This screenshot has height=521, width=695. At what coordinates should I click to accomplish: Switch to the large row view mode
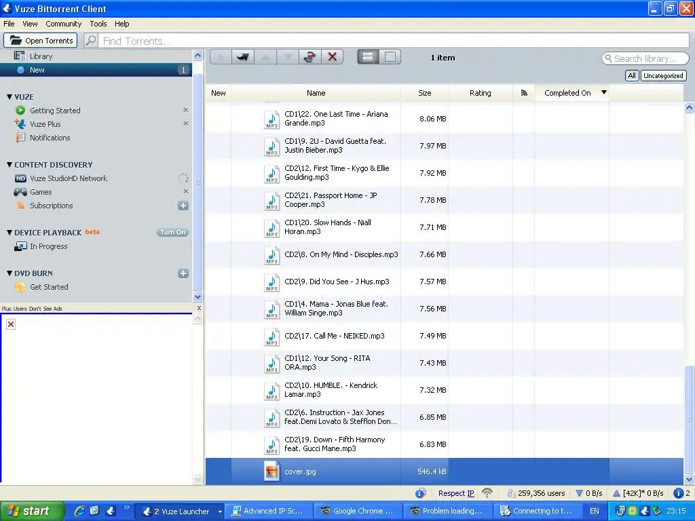(368, 57)
